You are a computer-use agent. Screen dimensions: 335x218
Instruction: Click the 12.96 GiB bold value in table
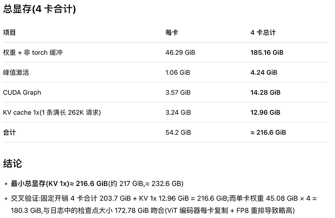(x=266, y=112)
